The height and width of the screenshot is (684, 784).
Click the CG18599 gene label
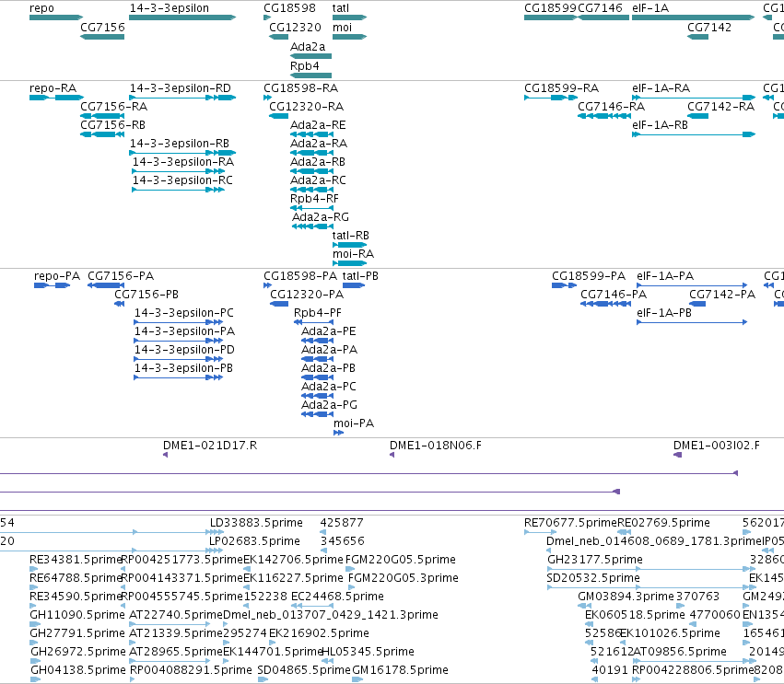point(551,8)
